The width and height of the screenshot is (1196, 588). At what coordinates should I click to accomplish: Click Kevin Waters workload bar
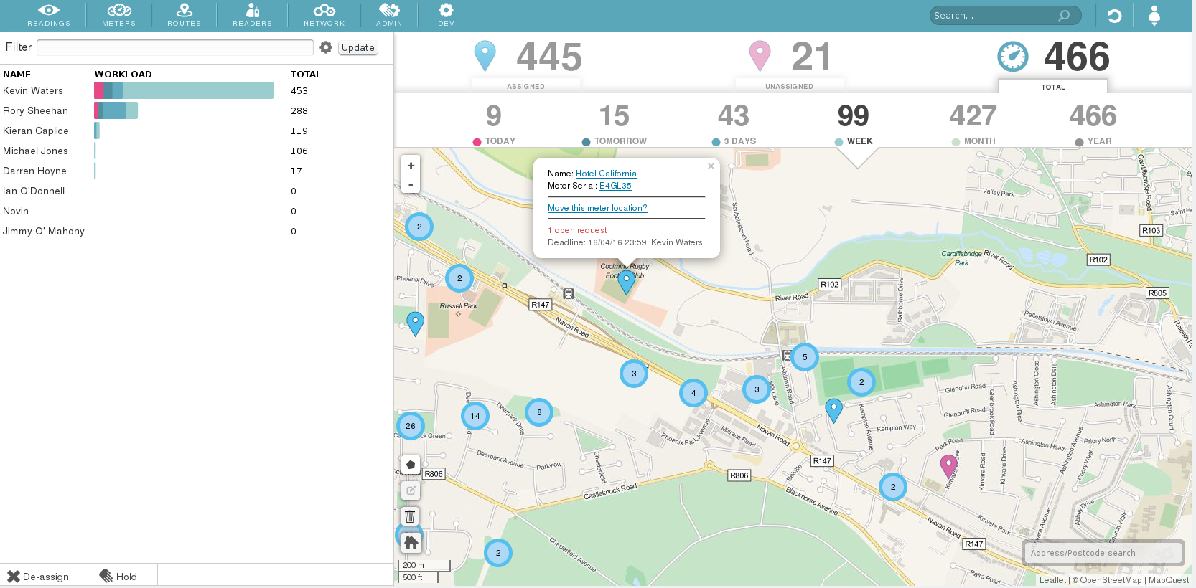(x=184, y=90)
